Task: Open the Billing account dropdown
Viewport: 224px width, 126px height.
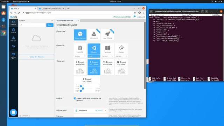Action: pyautogui.click(x=91, y=111)
